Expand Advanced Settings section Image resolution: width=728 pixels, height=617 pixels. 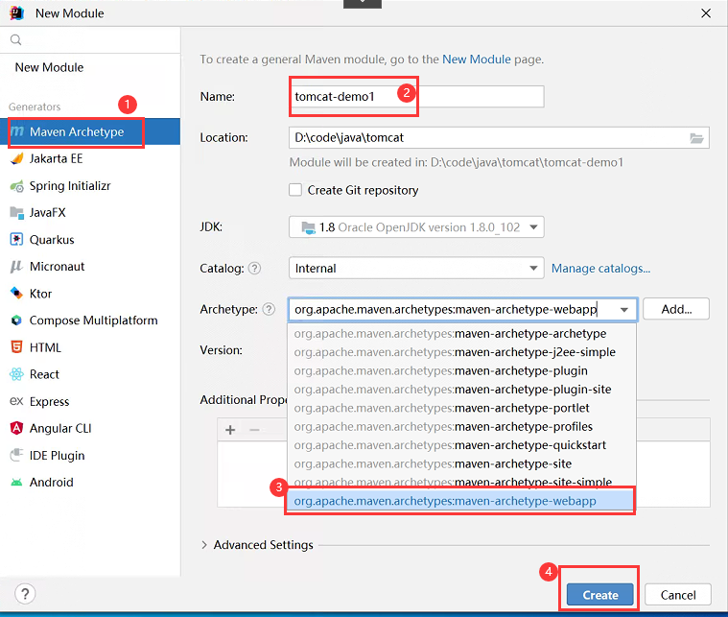[x=204, y=545]
